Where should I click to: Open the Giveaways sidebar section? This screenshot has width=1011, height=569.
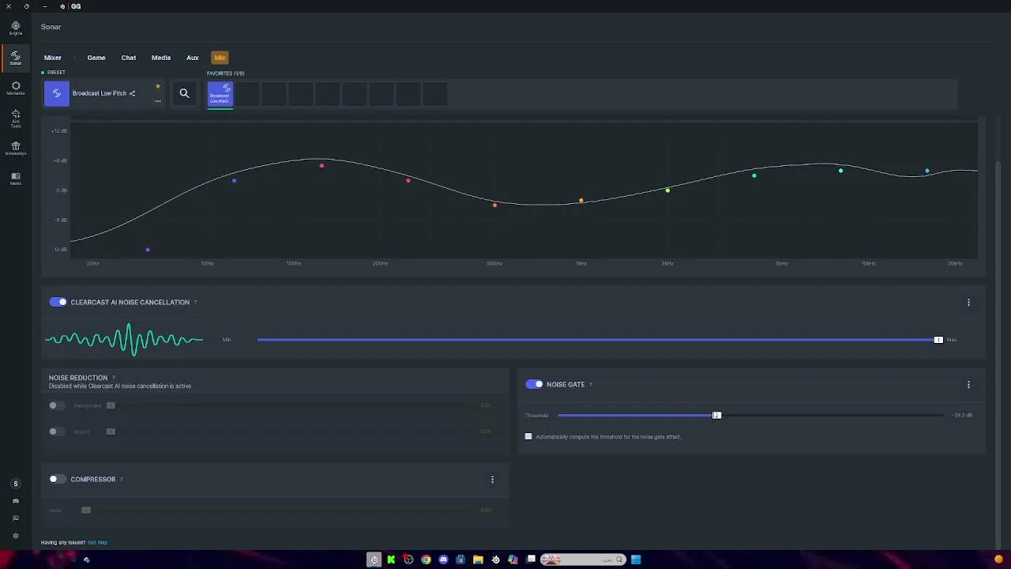(x=15, y=149)
